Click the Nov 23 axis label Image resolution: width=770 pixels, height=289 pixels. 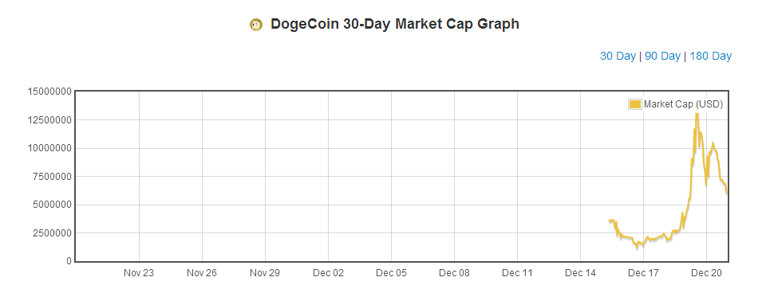coord(139,273)
